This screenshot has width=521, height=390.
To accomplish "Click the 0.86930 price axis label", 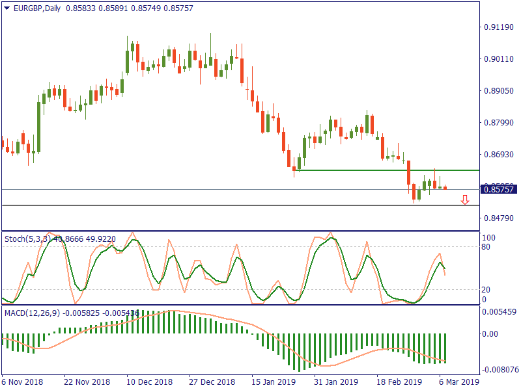I will point(499,155).
